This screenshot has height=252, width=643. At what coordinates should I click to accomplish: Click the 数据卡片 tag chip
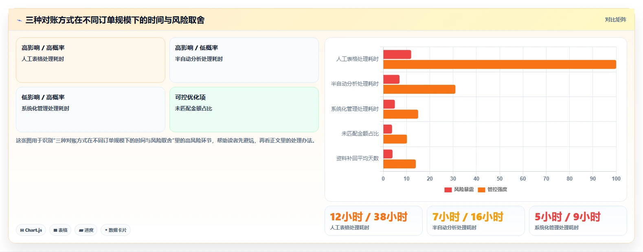click(116, 230)
